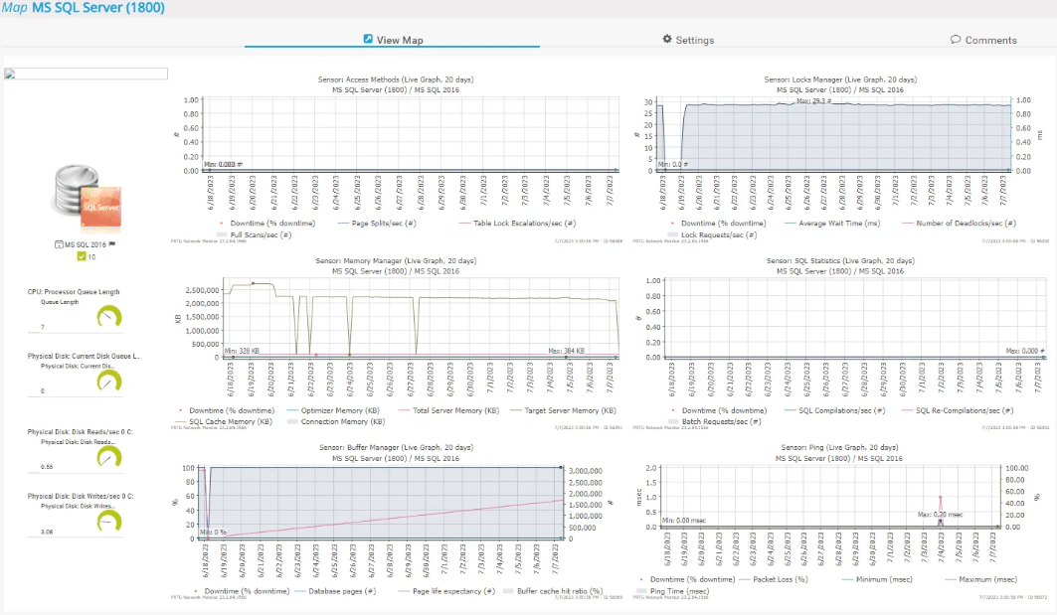Click the 'Total Server Memory (KB)' legend entry
The image size is (1057, 615).
tap(449, 410)
